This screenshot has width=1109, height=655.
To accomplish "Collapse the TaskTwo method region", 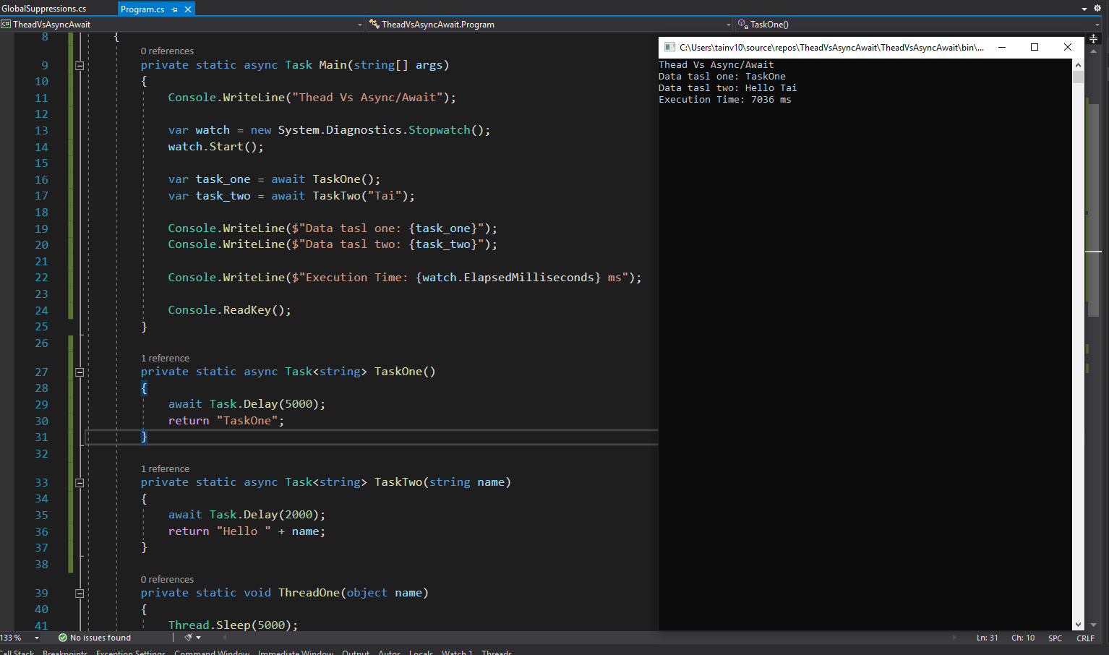I will point(80,483).
